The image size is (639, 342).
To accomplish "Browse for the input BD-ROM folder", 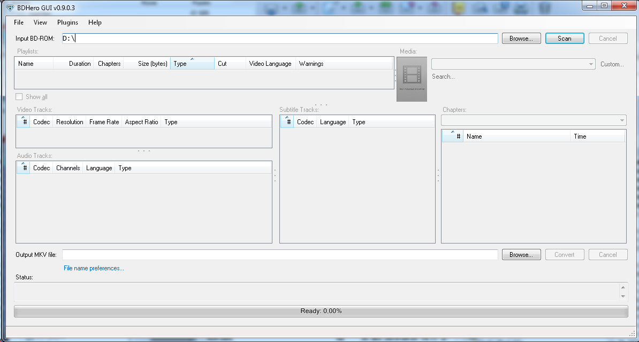I will coord(521,39).
